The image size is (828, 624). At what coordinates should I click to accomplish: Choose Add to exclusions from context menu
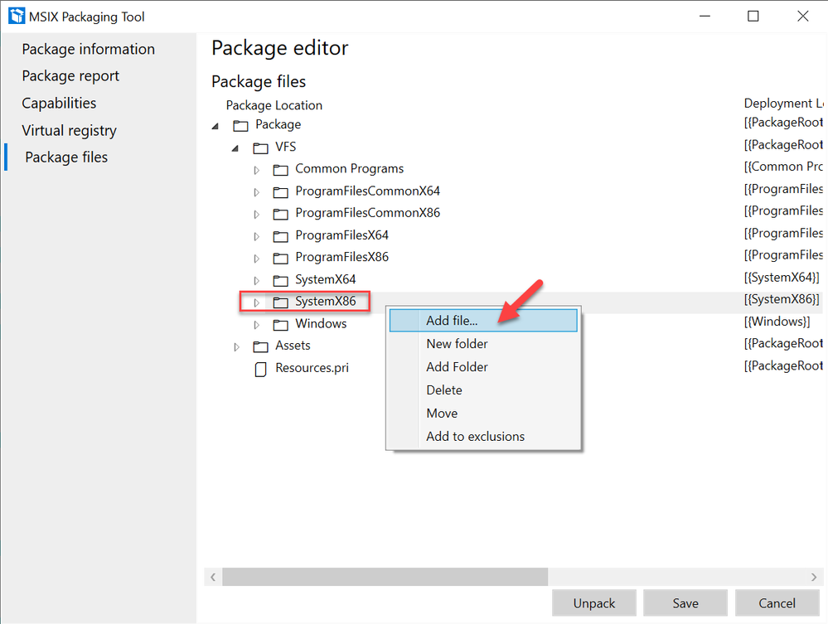point(483,437)
